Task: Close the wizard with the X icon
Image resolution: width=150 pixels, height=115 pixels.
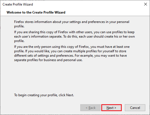Action: (146, 4)
